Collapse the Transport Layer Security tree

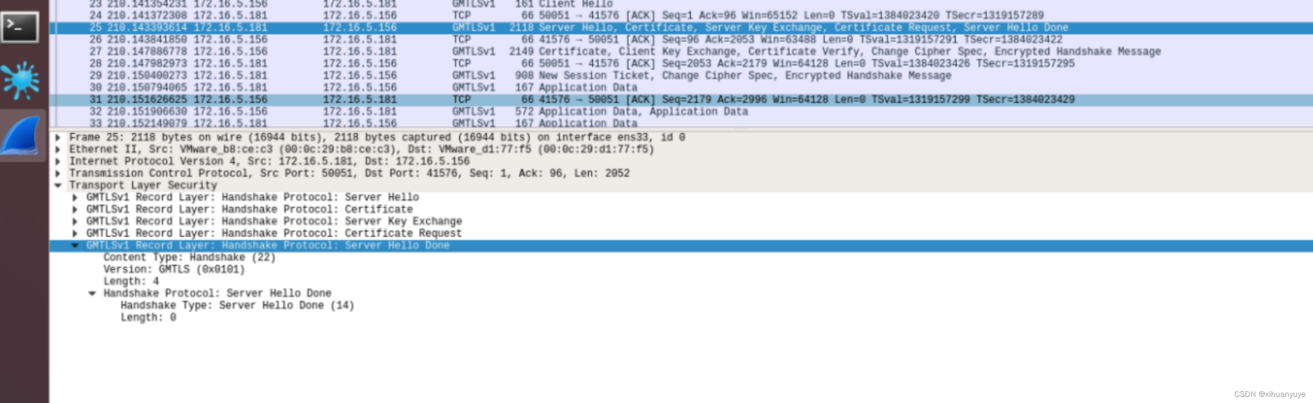pyautogui.click(x=58, y=185)
